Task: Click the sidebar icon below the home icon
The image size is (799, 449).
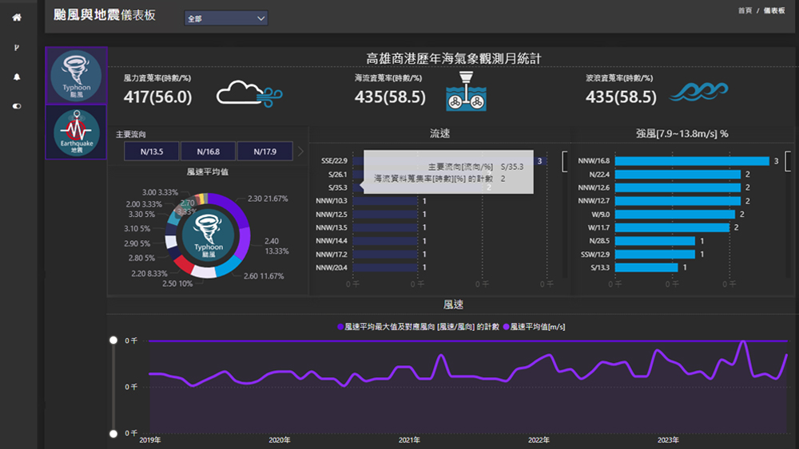Action: pos(17,48)
